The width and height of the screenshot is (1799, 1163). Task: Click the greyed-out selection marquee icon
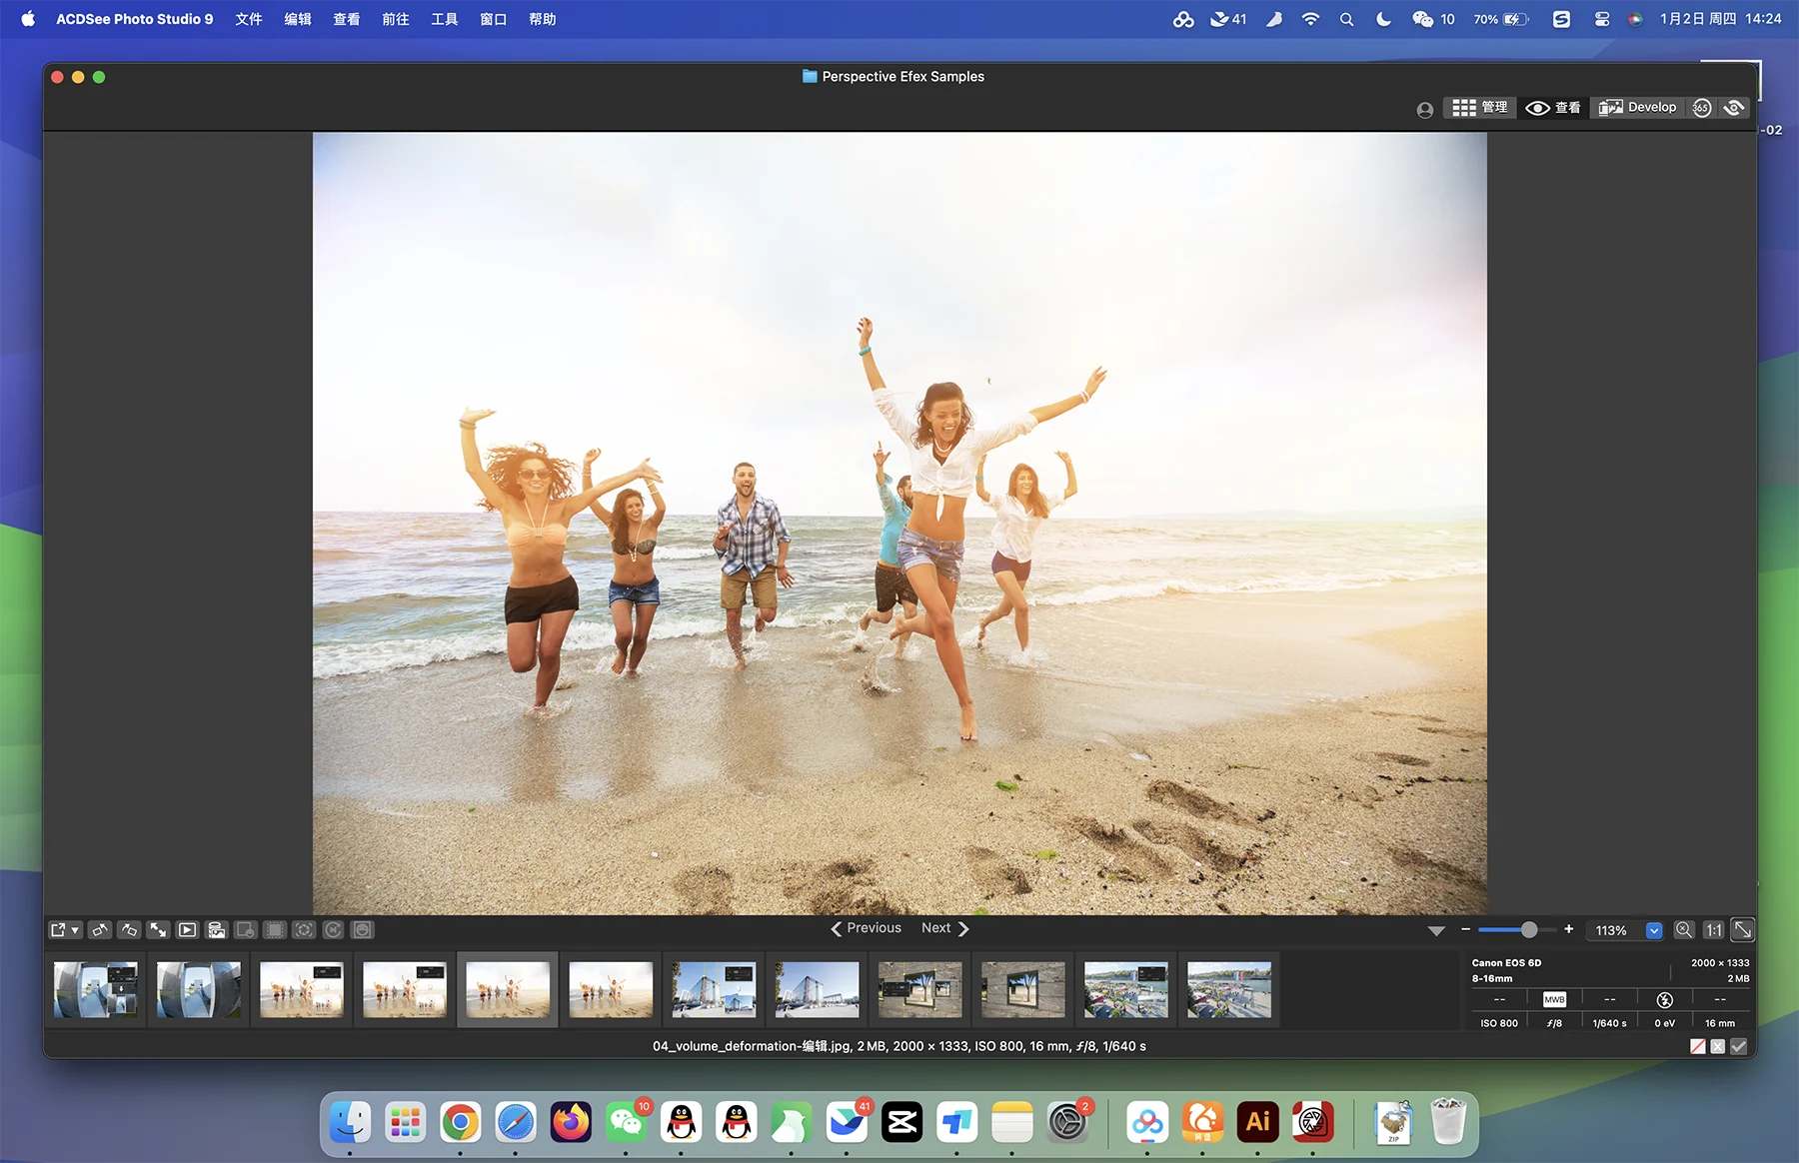click(275, 930)
